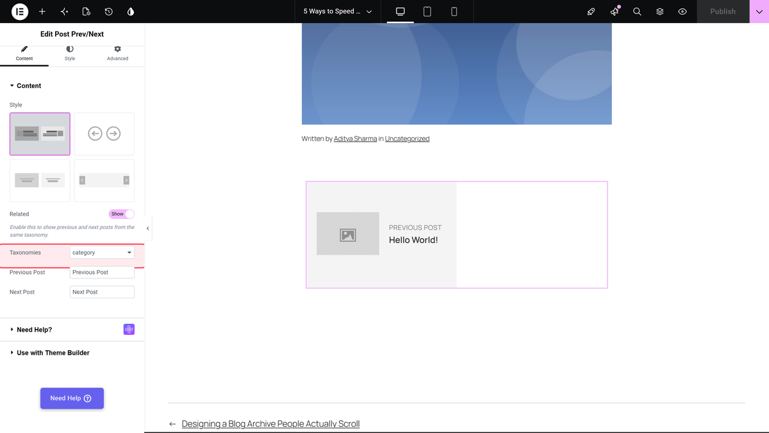Open the AI sparkle tool
Screen dimensions: 769x433
(x=64, y=12)
